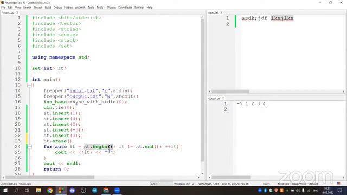Click the scroll-up arrow of the code editor
The height and width of the screenshot is (195, 347).
tap(202, 17)
